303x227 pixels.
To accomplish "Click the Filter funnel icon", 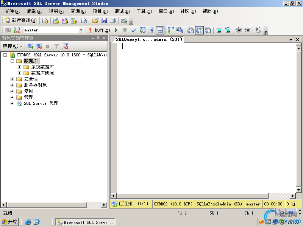I will click(x=56, y=46).
